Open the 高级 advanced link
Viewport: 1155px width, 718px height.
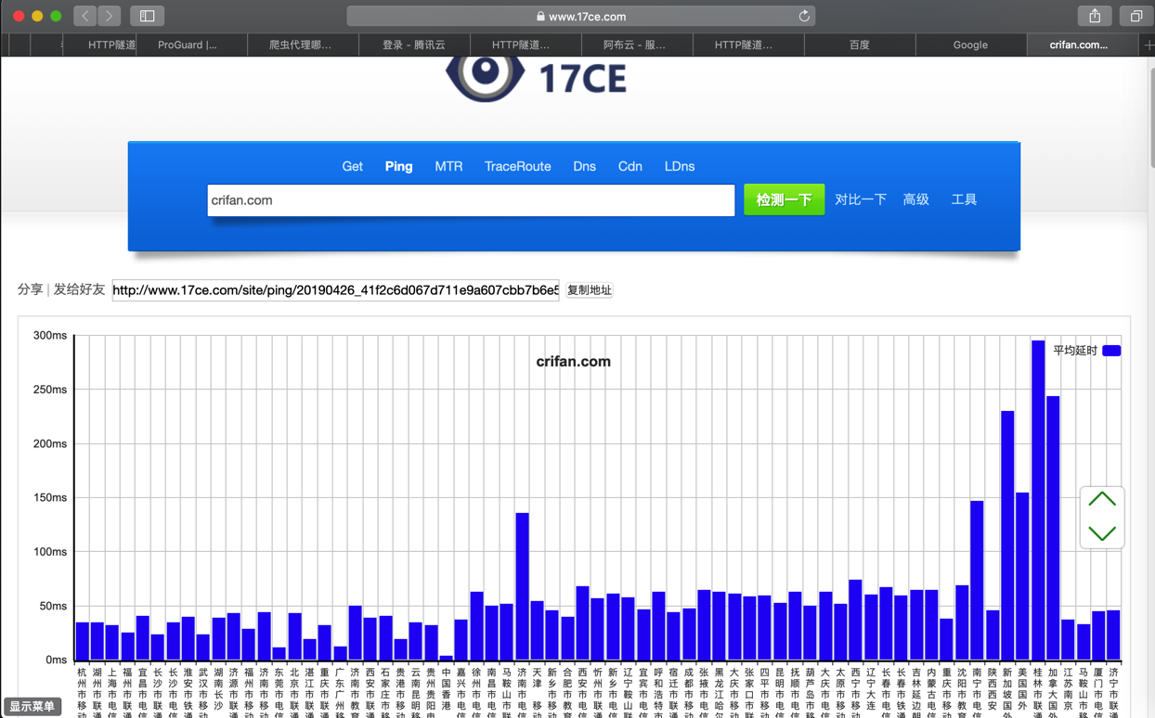click(915, 199)
